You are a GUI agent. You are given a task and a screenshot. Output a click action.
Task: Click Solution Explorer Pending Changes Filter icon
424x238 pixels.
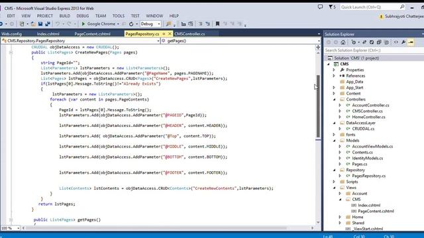354,42
